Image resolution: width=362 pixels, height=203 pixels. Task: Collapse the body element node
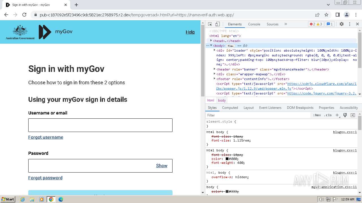point(211,45)
